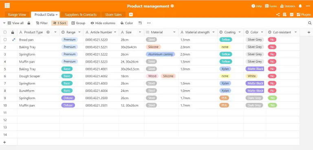Check the Bread pan row checkbox

[5, 40]
